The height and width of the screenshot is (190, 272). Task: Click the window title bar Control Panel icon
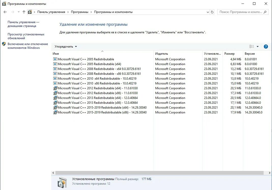tap(4, 4)
